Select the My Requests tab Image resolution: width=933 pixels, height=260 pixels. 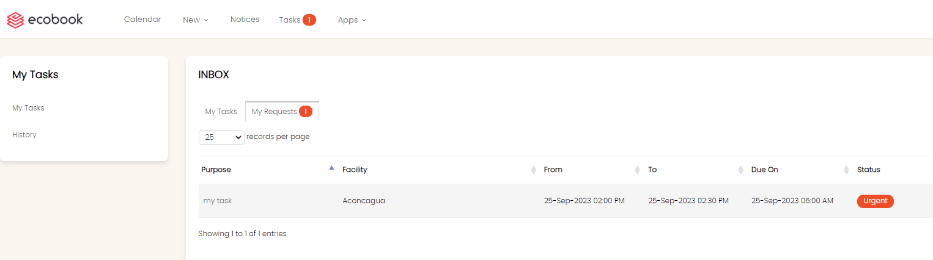(282, 112)
